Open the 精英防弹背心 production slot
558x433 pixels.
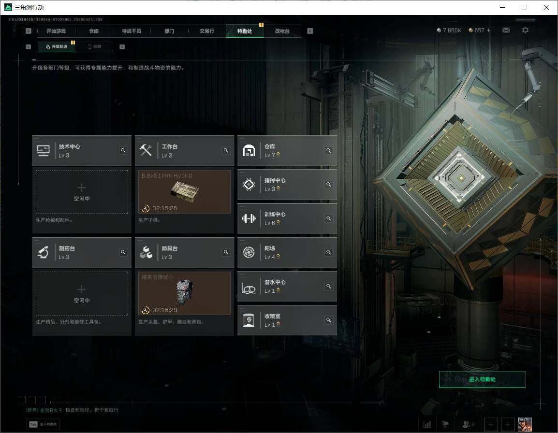point(184,293)
